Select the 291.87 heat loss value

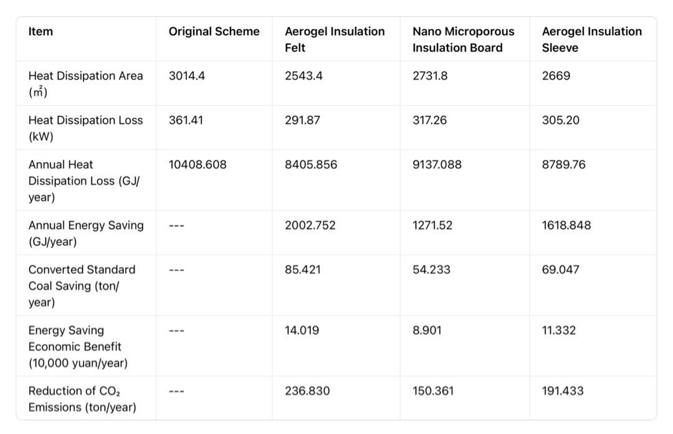[302, 120]
